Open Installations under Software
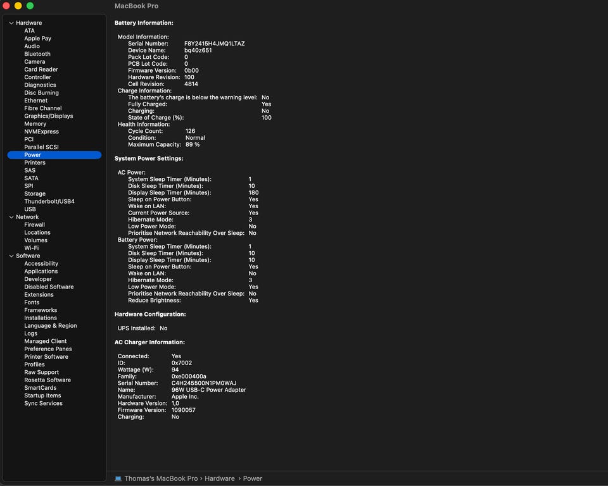Screen dimensions: 608x486 [x=41, y=318]
